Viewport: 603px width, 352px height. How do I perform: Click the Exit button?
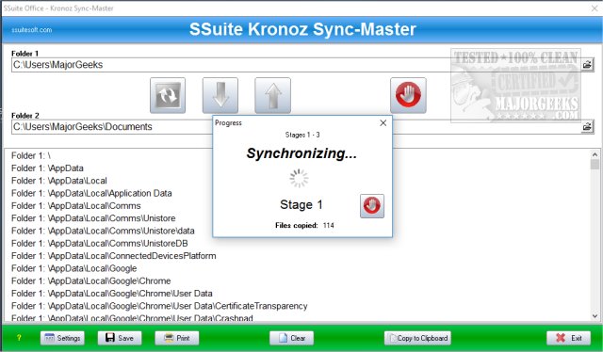click(568, 338)
